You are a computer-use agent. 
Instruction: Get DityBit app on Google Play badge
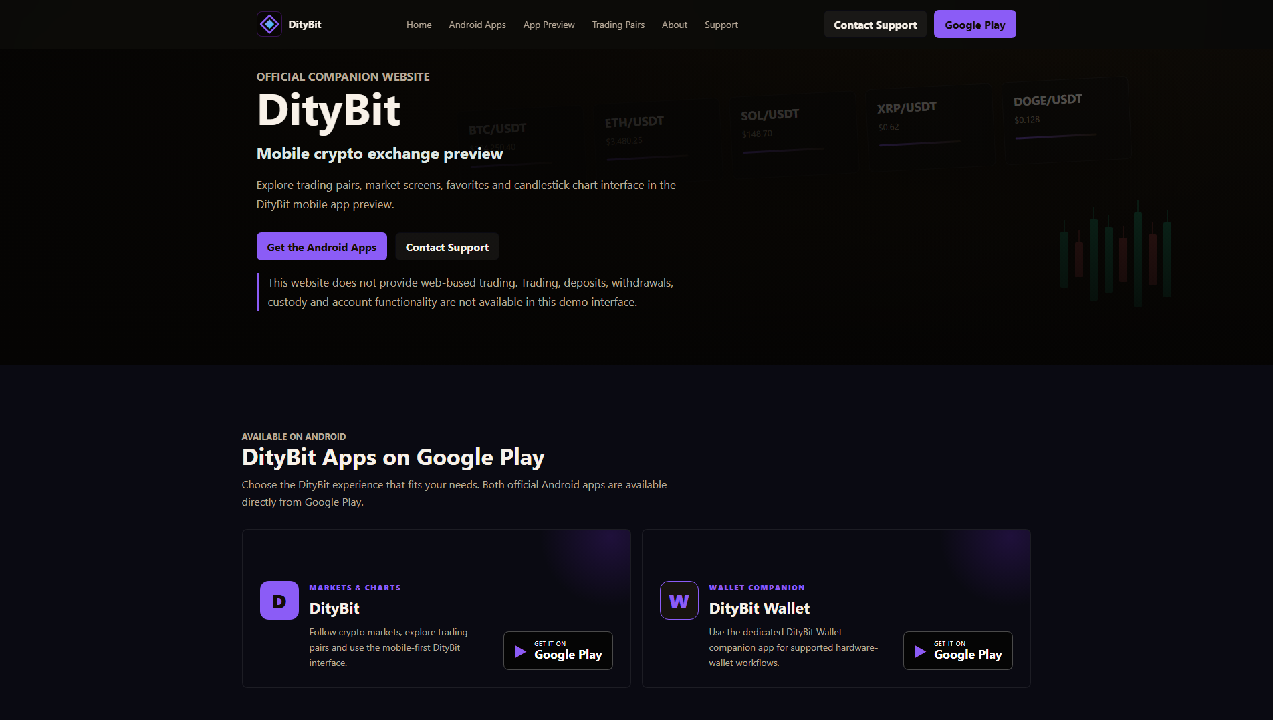558,651
